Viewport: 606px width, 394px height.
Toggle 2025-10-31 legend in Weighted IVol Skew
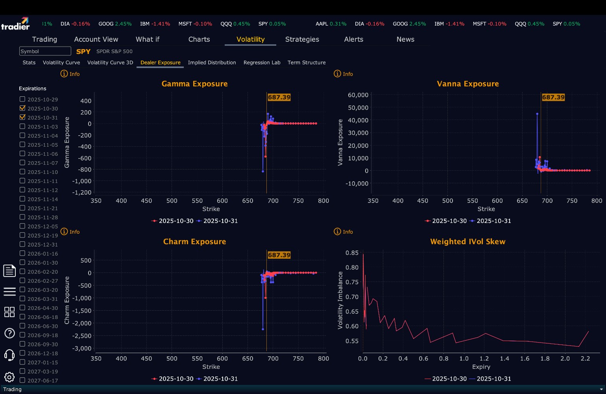click(490, 379)
